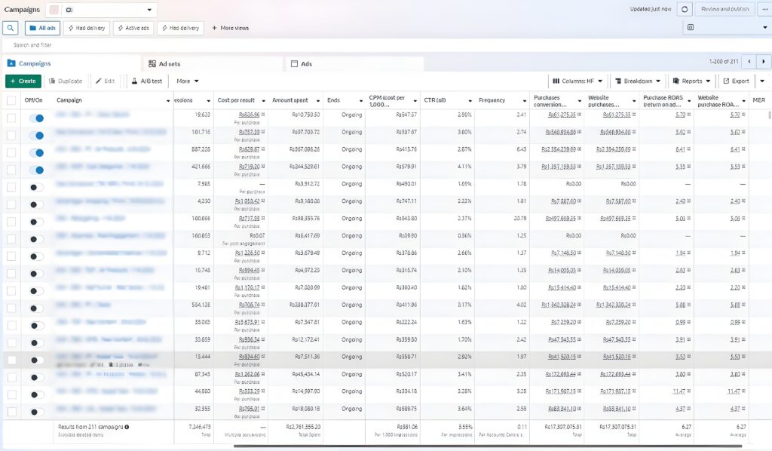Viewport: 772px width, 451px height.
Task: Turn off campaign with Rs10,750.50 spent
Action: pos(36,118)
